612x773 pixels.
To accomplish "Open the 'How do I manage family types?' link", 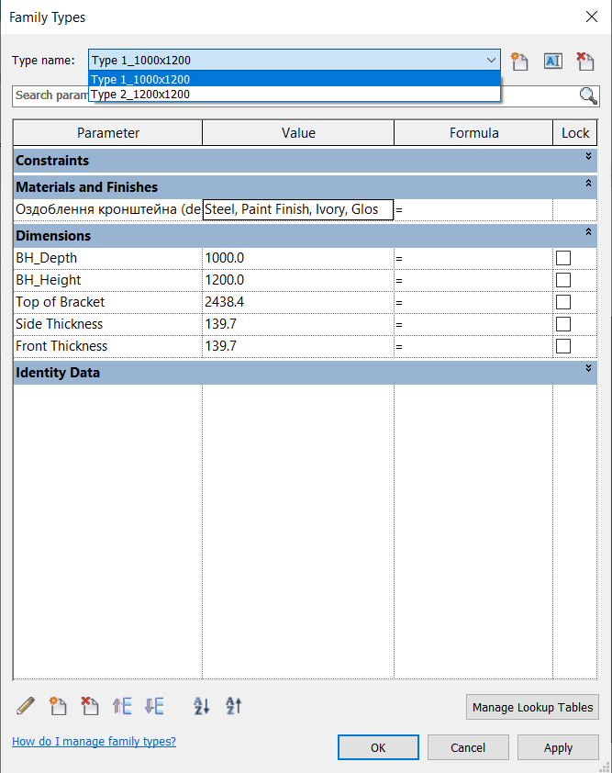I will coord(94,742).
